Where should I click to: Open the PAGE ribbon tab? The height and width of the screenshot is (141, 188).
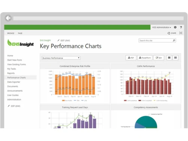coord(20,33)
